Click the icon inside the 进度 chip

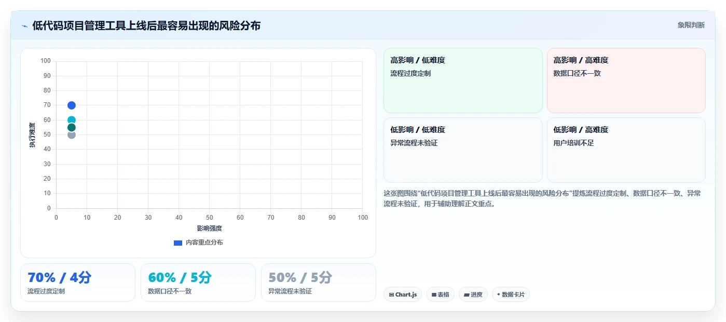(467, 294)
